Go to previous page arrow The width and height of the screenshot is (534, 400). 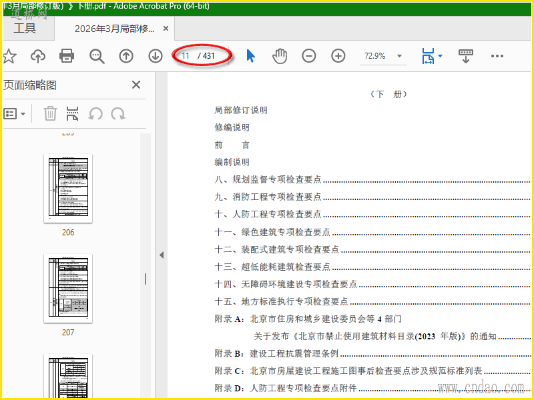126,56
